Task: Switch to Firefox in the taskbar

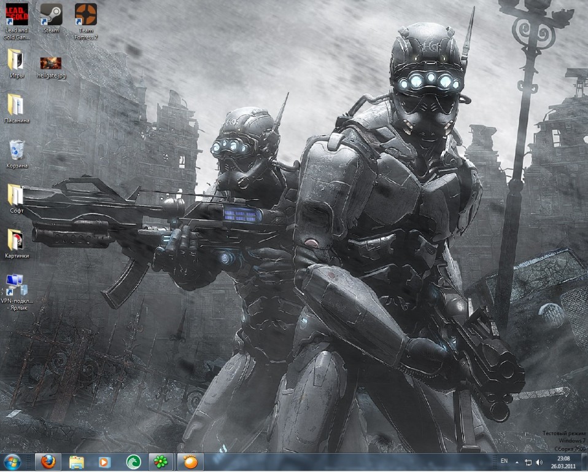Action: tap(48, 462)
